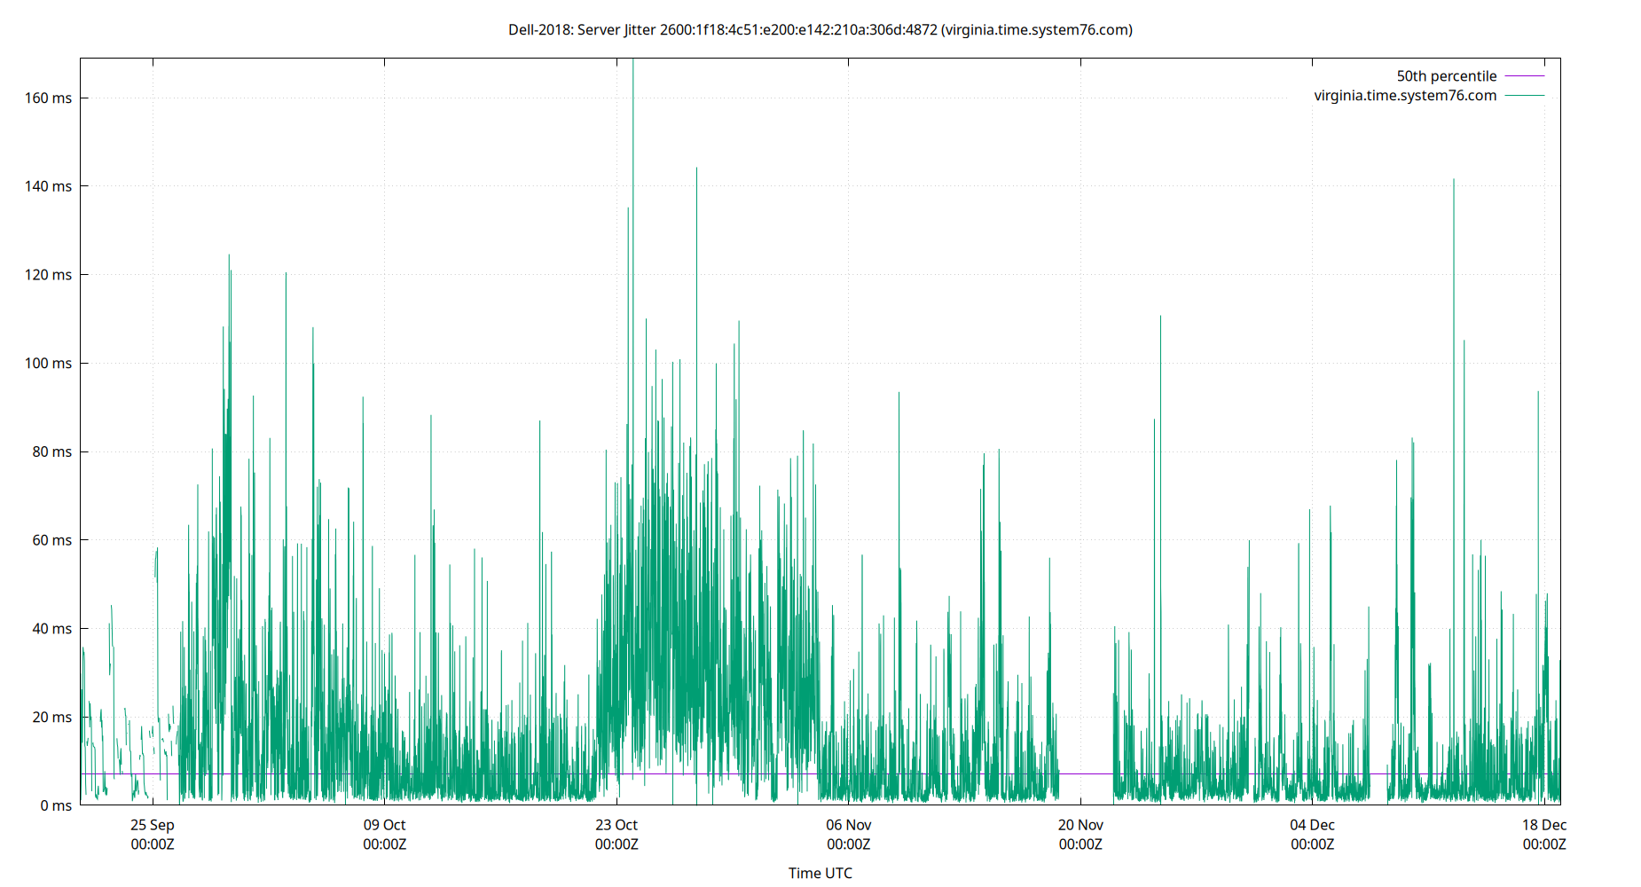
Task: Click the '20 Nov' date label
Action: point(1082,825)
